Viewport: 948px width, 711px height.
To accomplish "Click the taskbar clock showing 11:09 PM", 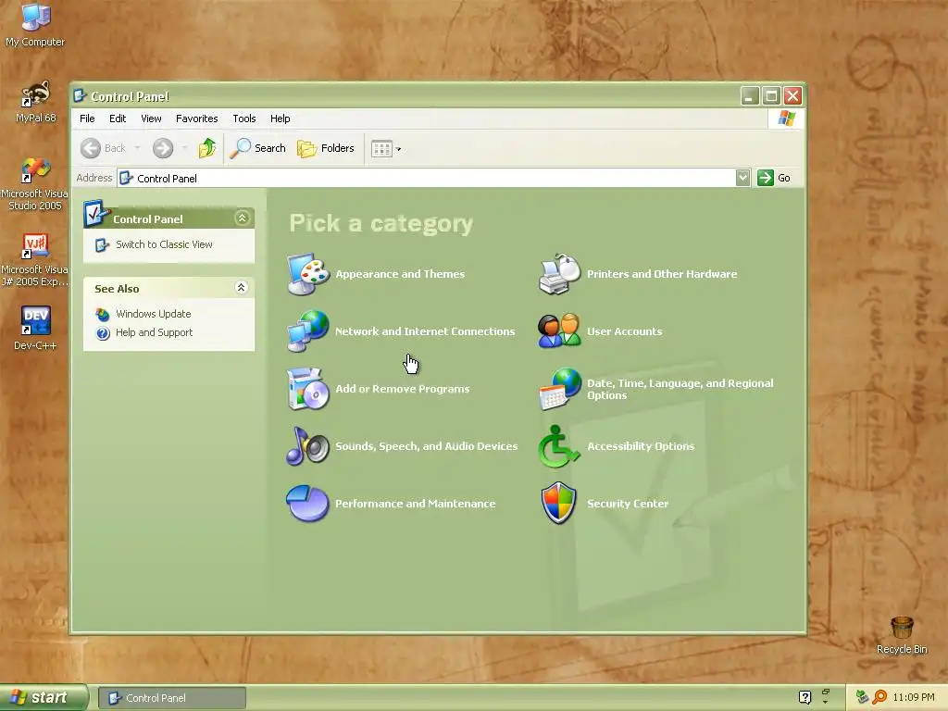I will point(914,697).
